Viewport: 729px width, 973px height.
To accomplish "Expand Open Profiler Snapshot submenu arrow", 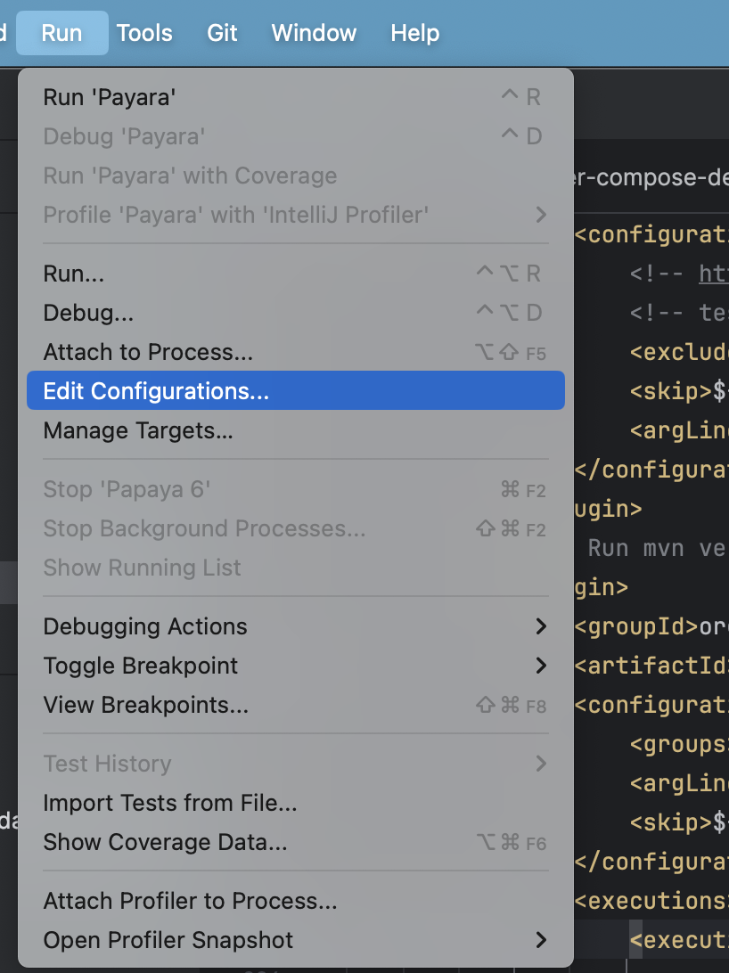I will 540,940.
